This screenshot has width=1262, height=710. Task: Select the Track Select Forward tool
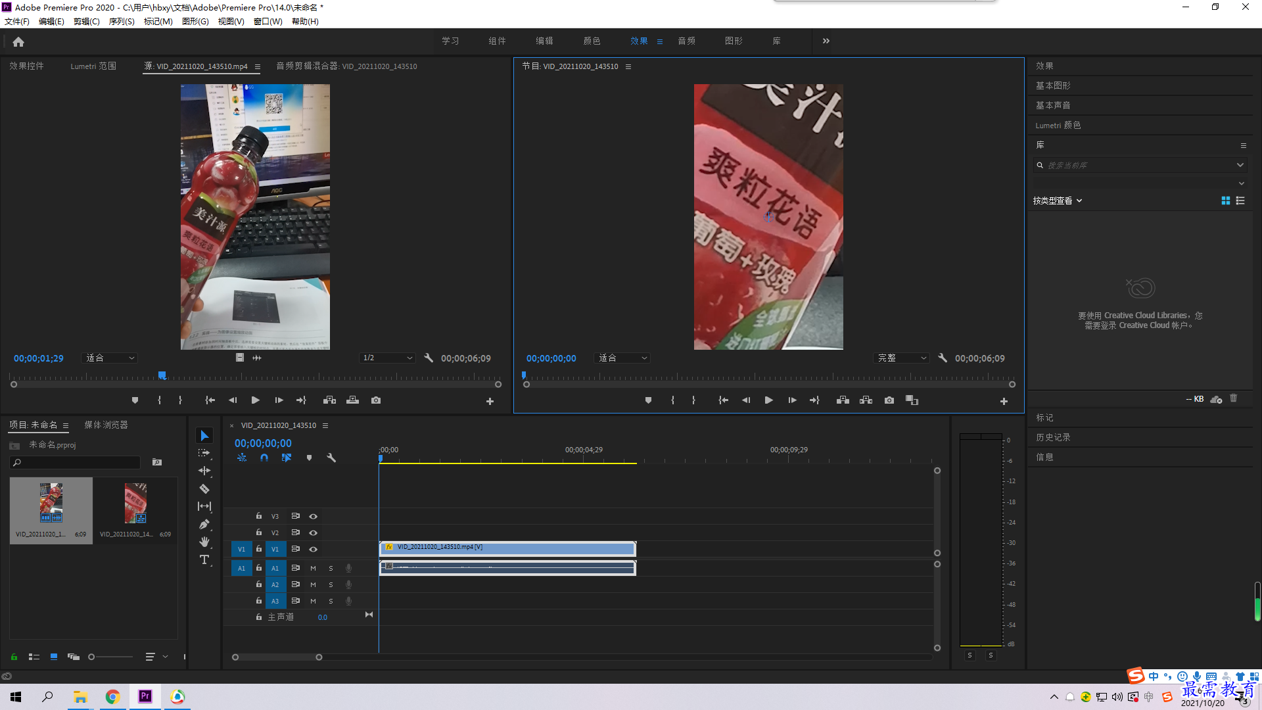click(204, 453)
